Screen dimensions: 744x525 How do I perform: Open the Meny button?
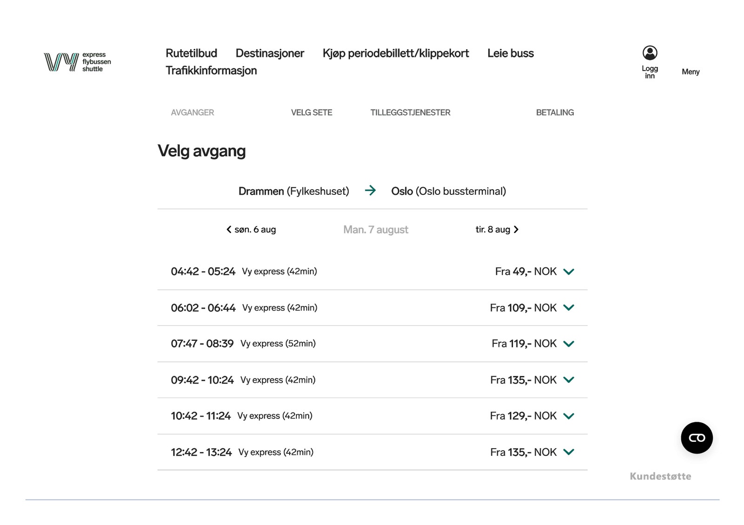click(690, 72)
